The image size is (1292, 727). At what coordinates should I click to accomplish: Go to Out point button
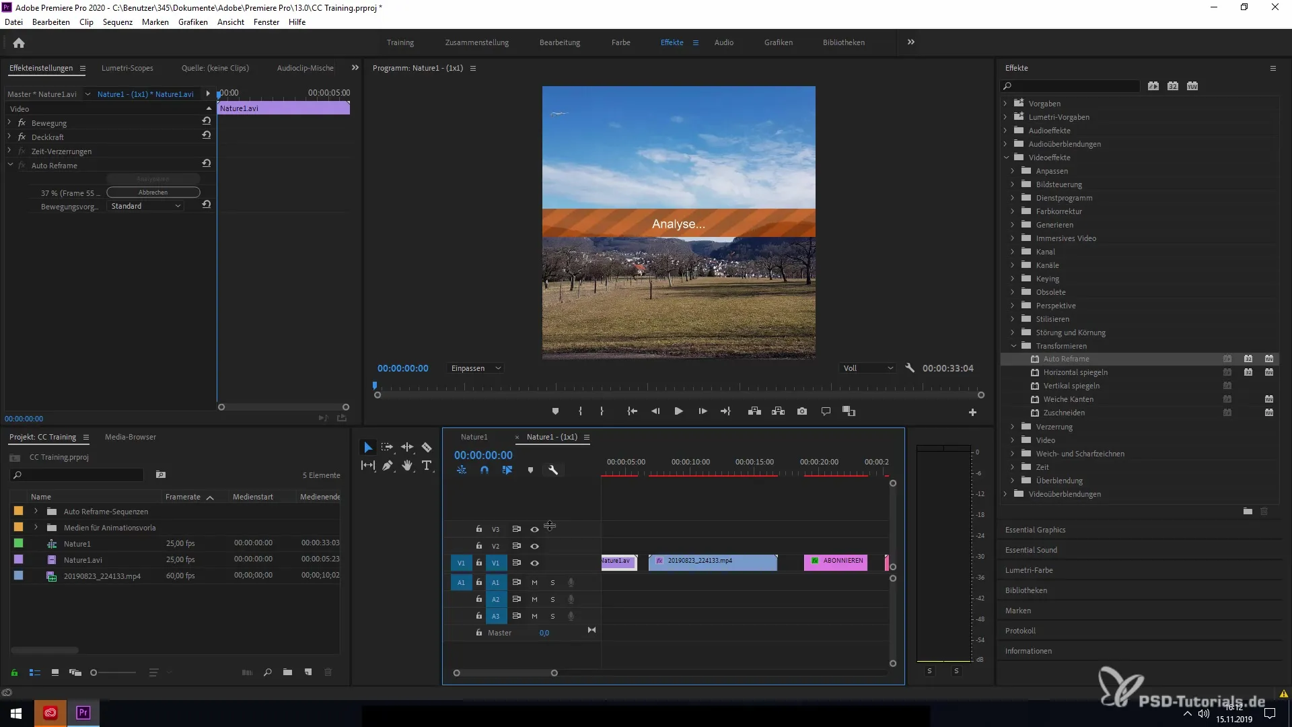pyautogui.click(x=725, y=411)
